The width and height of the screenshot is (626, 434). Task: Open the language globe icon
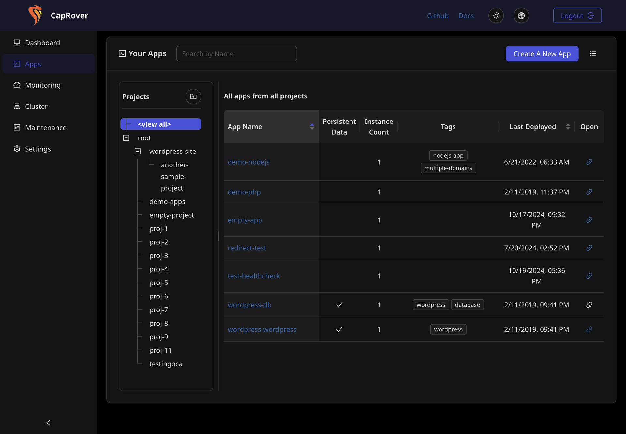(521, 16)
